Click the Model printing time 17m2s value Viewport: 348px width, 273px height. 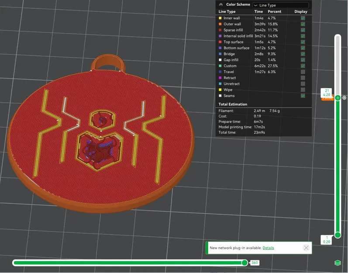coord(259,127)
